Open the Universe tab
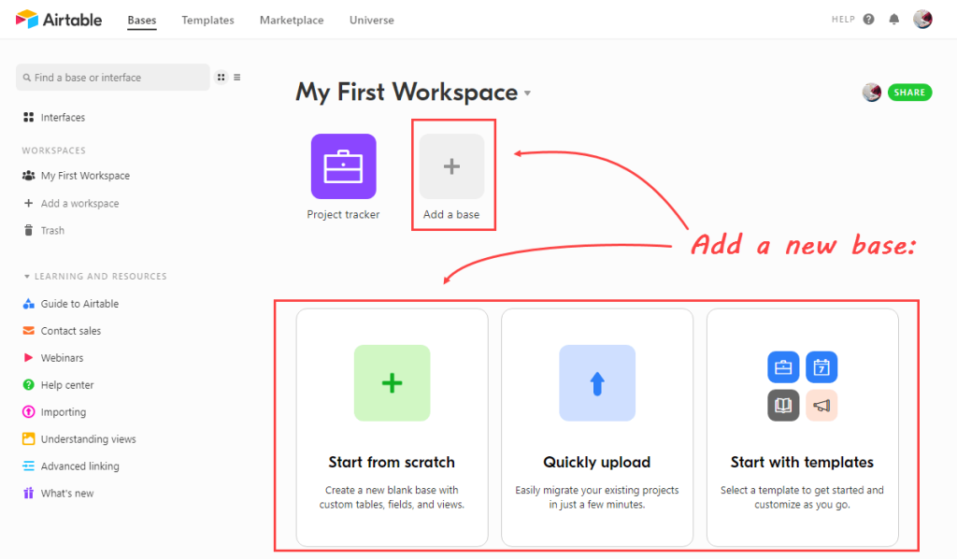This screenshot has width=957, height=559. (372, 21)
